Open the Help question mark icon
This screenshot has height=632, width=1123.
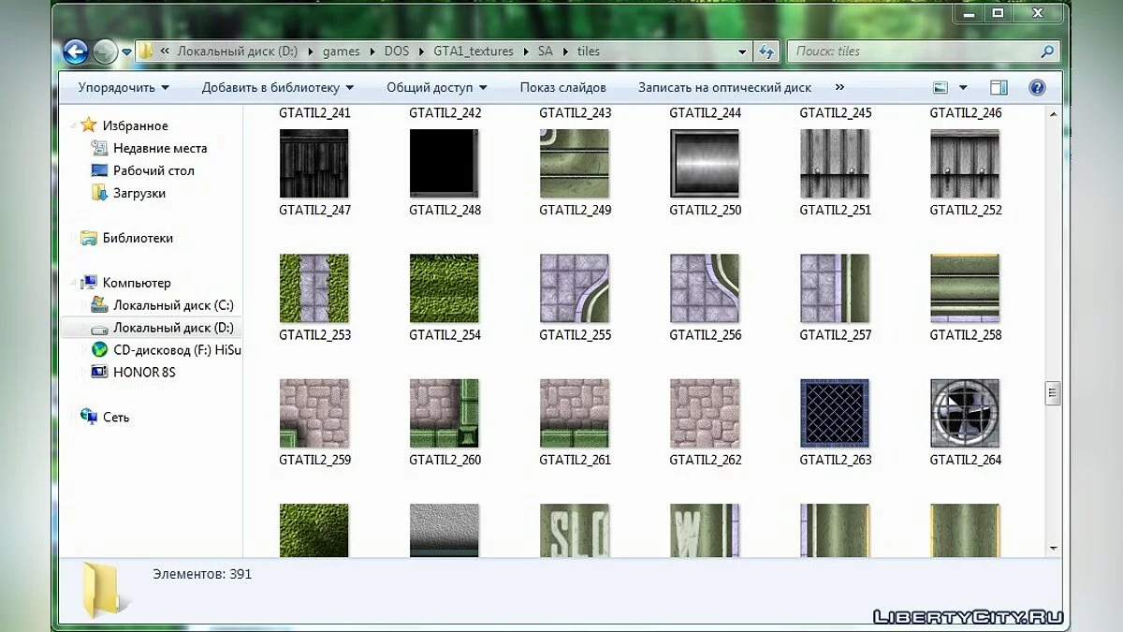pos(1037,87)
